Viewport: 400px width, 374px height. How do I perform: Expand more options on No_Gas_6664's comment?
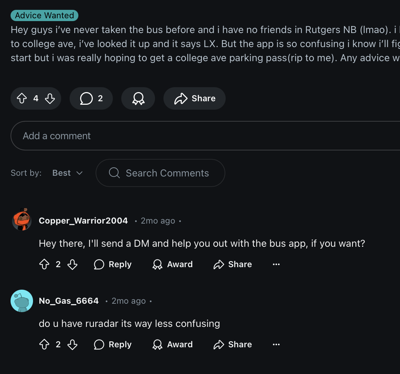(x=276, y=344)
